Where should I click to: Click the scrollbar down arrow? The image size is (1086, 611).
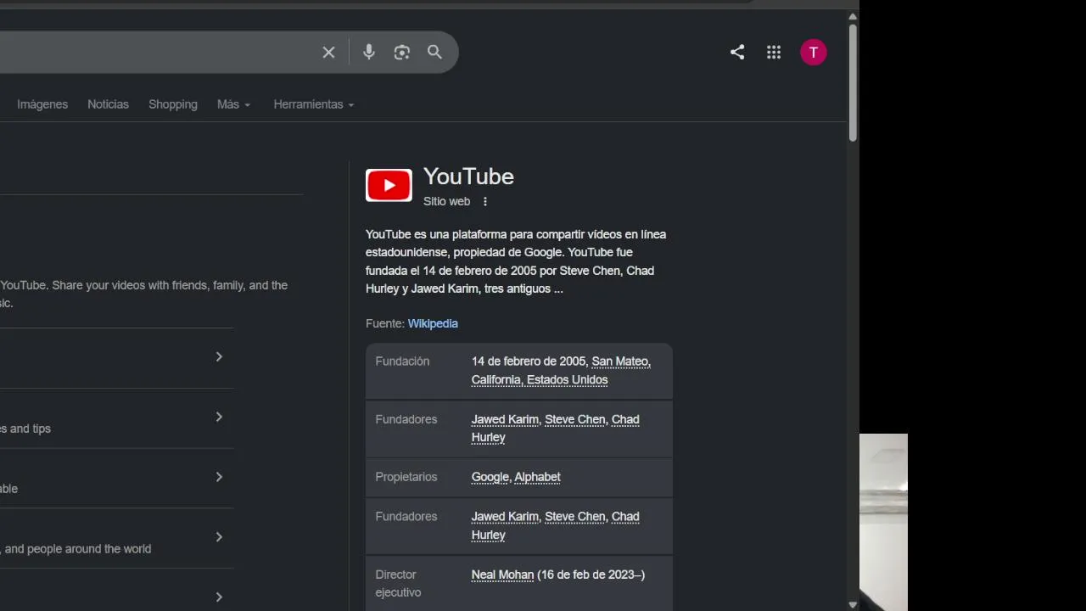coord(853,604)
